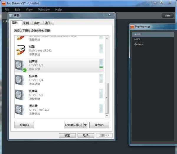The height and width of the screenshot is (154, 177).
Task: Click the Steinberg UR242 cable icon
Action: tap(21, 50)
